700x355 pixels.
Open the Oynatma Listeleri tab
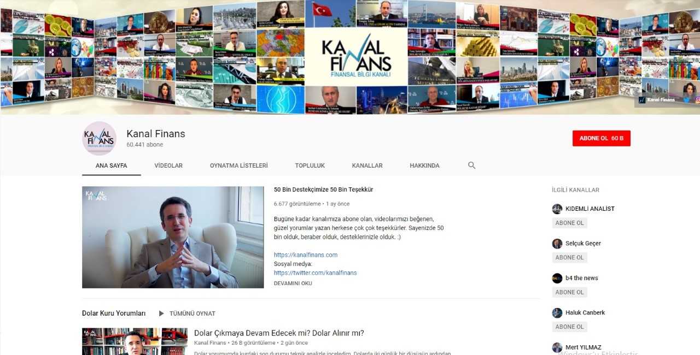[238, 165]
